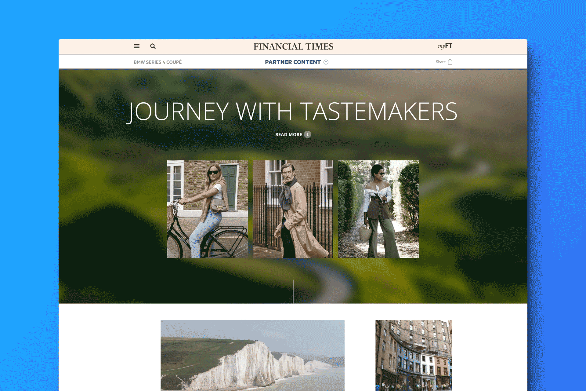
Task: Click the READ MORE button
Action: (x=289, y=134)
